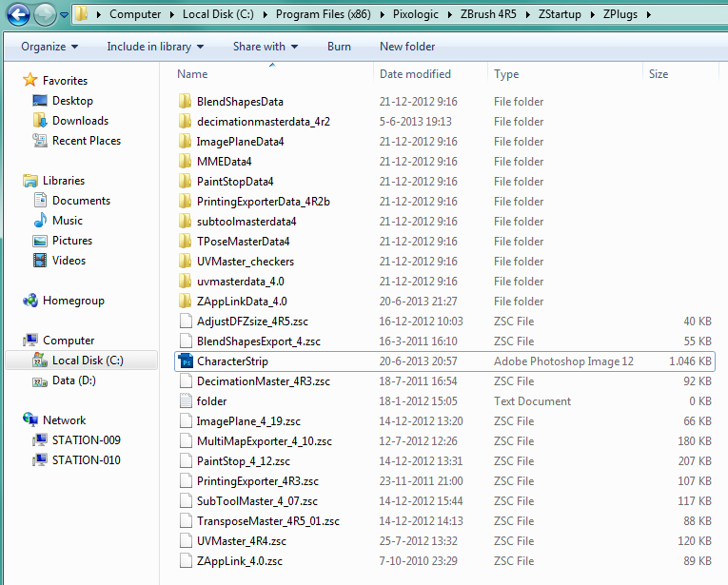The width and height of the screenshot is (728, 585).
Task: Select the PaintStop_4_12.zsc file
Action: click(x=243, y=460)
